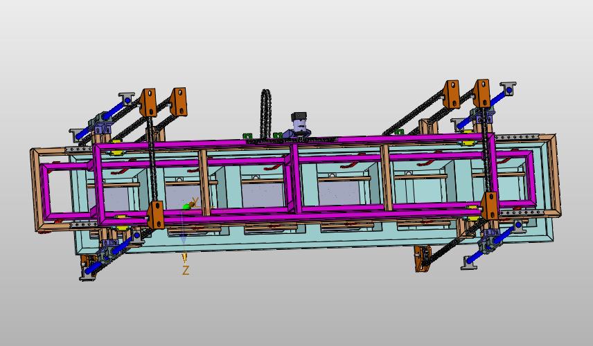Click the Z axis label of the triad
Viewport: 593px width, 346px height.
186,271
